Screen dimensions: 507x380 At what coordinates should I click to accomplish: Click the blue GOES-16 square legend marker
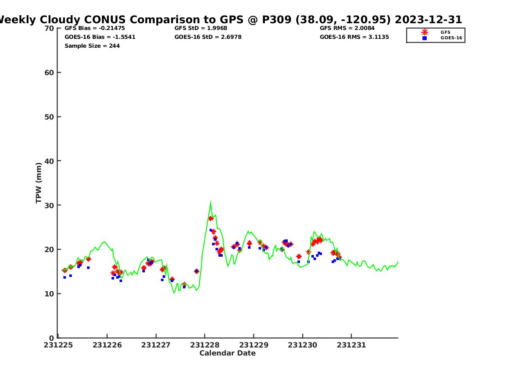(424, 38)
